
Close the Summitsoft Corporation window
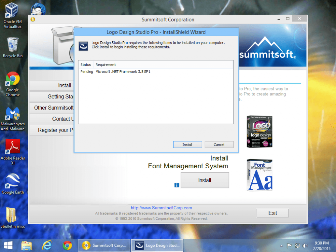[300, 18]
